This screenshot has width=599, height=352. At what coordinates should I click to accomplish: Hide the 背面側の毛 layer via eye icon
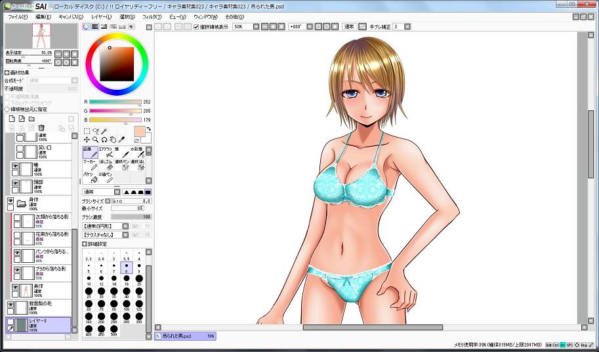[11, 305]
